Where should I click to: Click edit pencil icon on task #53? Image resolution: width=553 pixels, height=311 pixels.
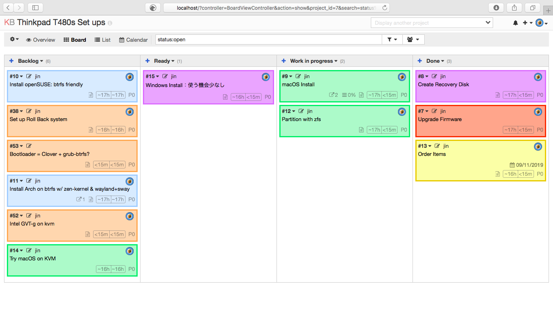[x=29, y=146]
